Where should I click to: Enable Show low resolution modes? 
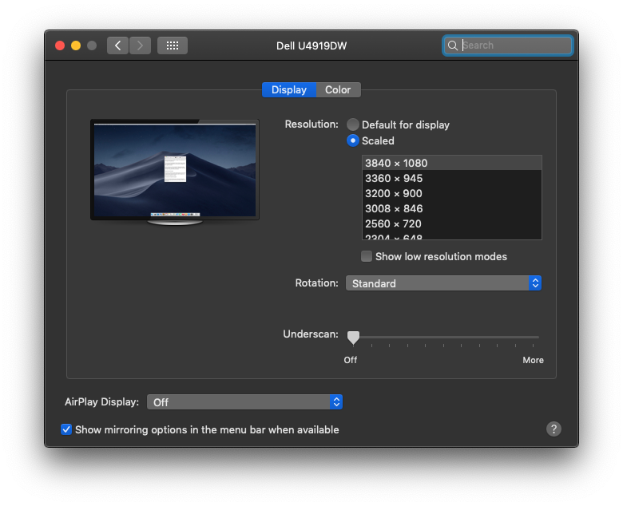pos(367,256)
